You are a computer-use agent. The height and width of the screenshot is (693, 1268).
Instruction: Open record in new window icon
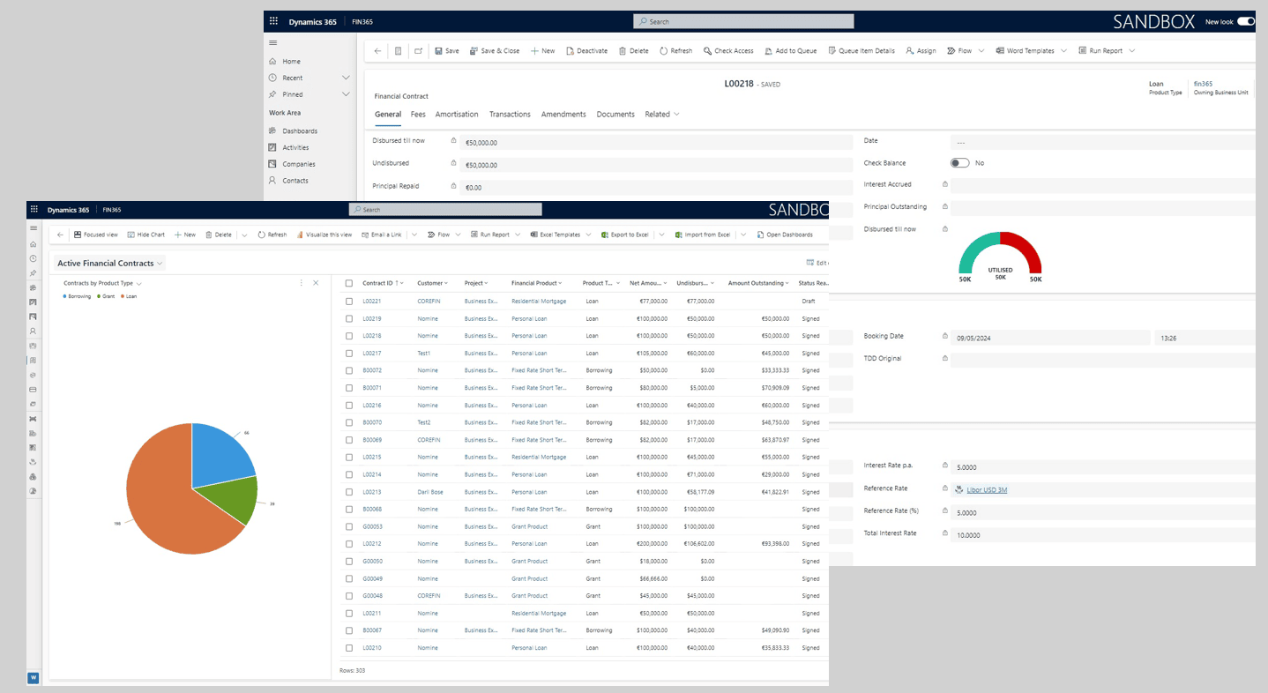(418, 51)
